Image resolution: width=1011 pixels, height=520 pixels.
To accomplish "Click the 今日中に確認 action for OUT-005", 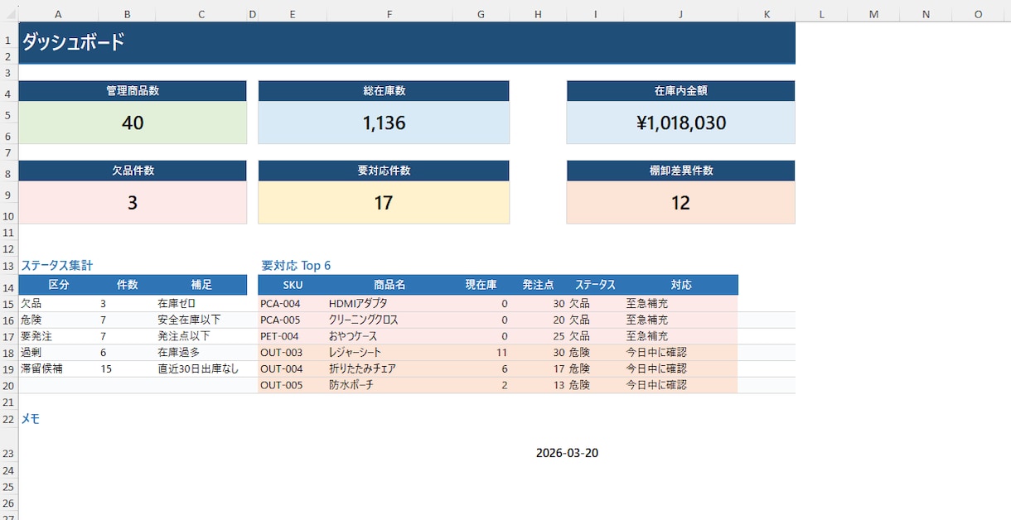I will [x=681, y=385].
